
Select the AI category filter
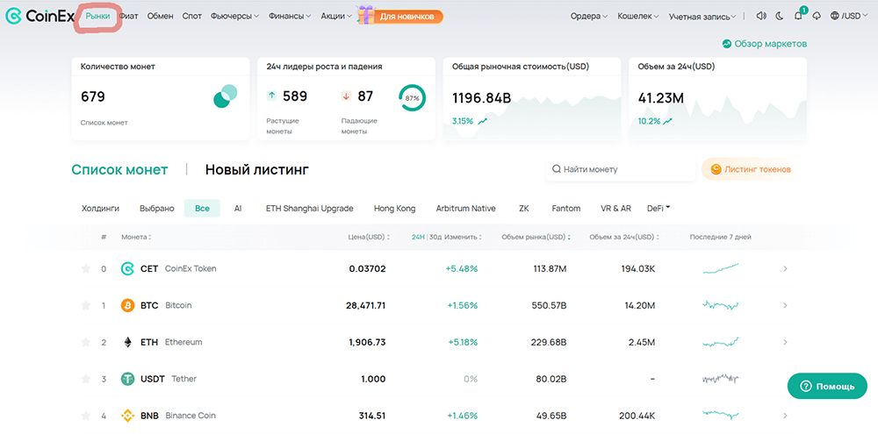point(238,208)
